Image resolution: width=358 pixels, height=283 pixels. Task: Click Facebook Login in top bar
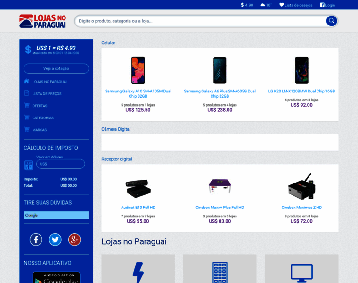(x=327, y=5)
